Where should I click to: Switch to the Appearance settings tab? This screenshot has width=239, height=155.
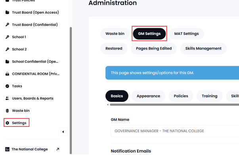(148, 96)
